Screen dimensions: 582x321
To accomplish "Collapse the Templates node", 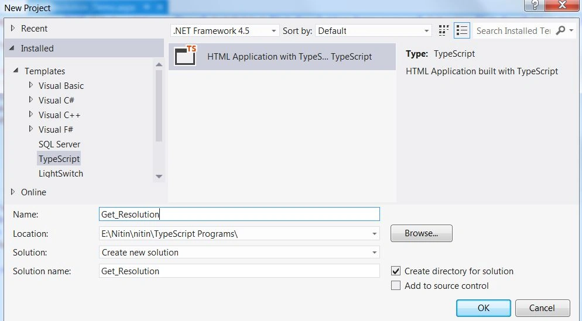I will click(16, 70).
